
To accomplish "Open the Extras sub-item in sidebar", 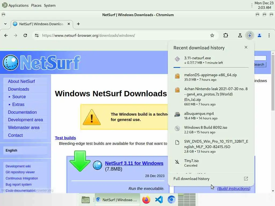I will [18, 104].
